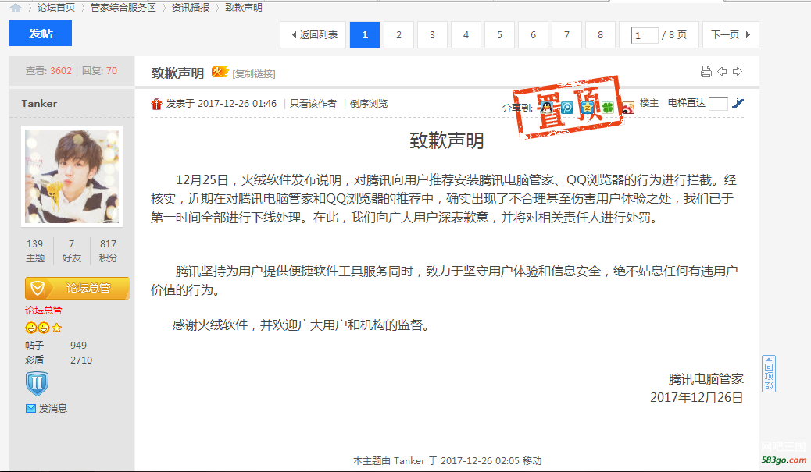Open Tanker's avatar image
The width and height of the screenshot is (811, 472).
[72, 176]
